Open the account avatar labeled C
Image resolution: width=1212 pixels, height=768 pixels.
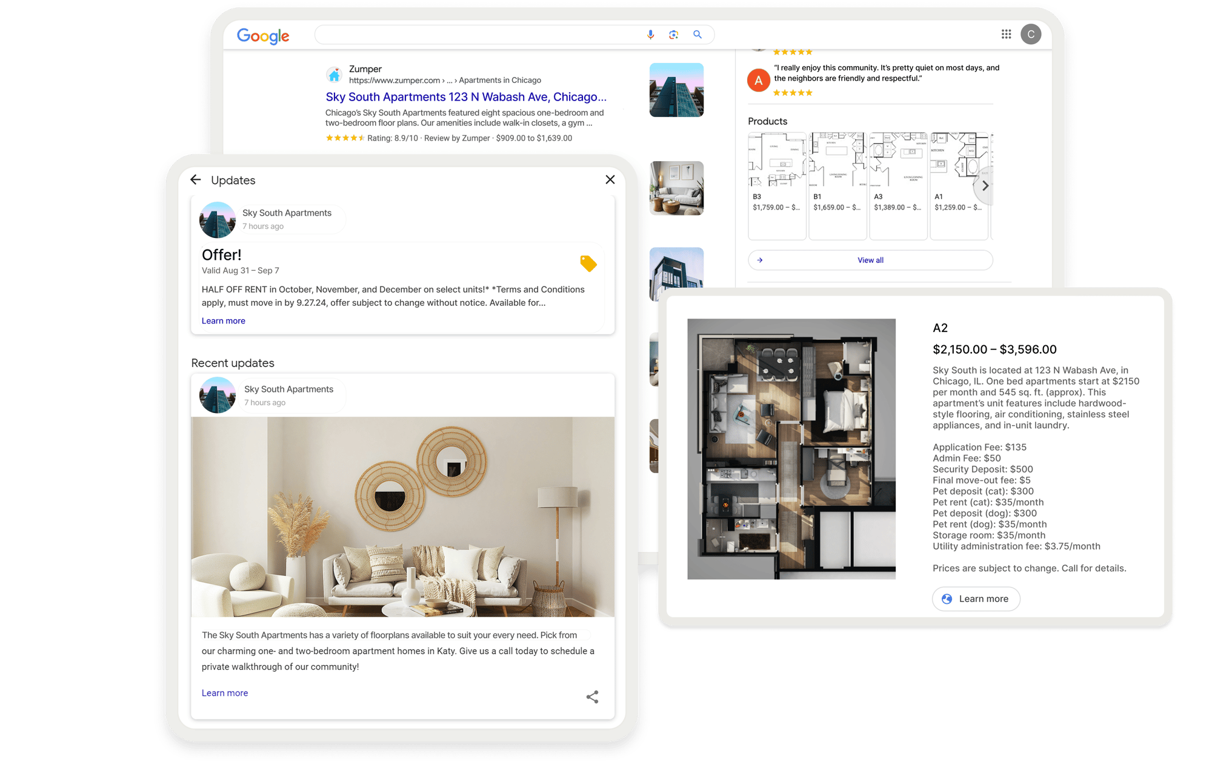tap(1030, 35)
